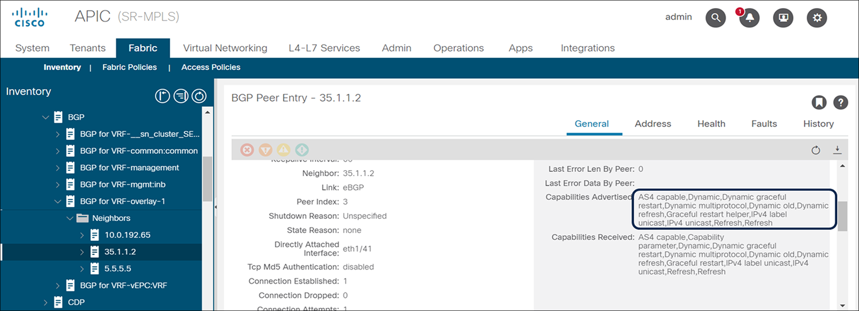859x311 pixels.
Task: Select the Fabric menu tab
Action: click(x=143, y=48)
